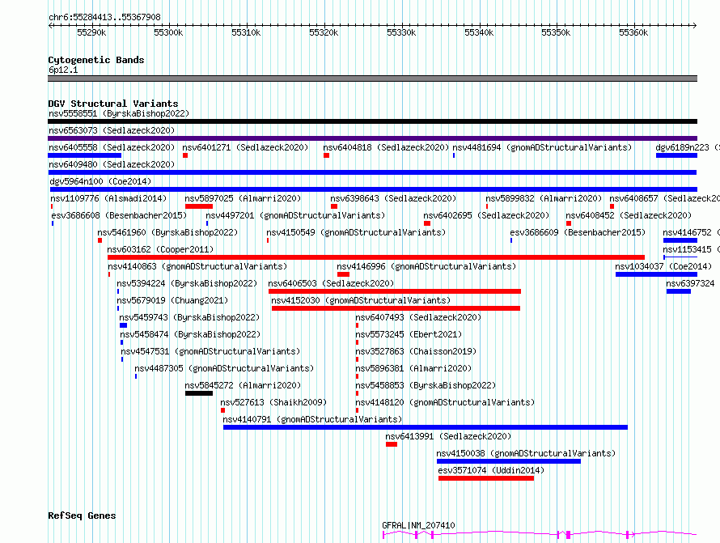Image resolution: width=720 pixels, height=543 pixels.
Task: Click the nsv4150038 gnomAD blue bar
Action: [x=509, y=461]
